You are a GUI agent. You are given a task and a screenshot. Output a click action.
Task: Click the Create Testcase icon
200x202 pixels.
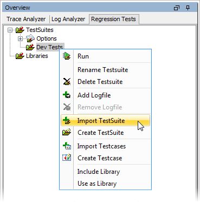click(x=67, y=158)
